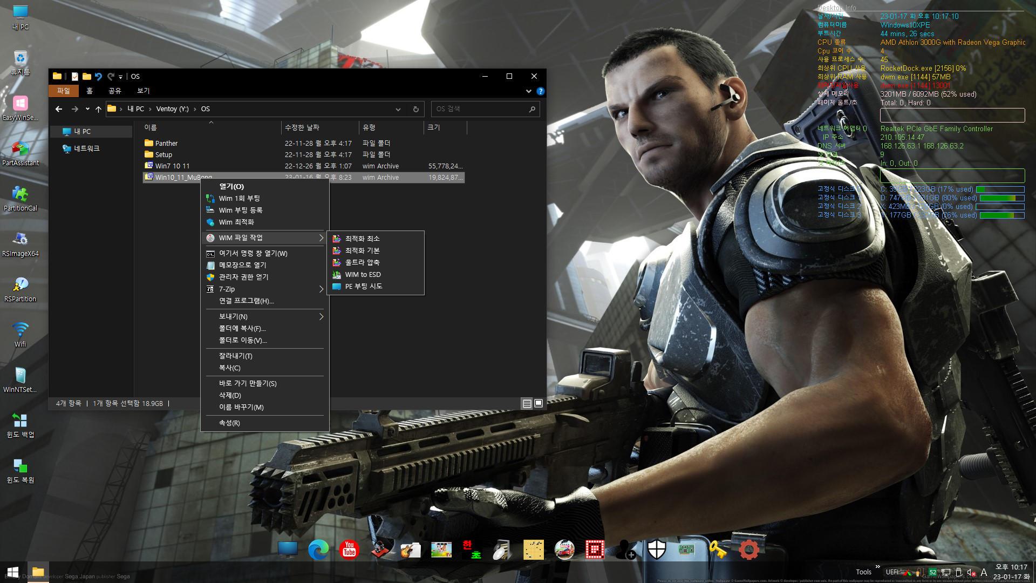Viewport: 1036px width, 583px height.
Task: Open the add user icon in dock
Action: [x=625, y=550]
